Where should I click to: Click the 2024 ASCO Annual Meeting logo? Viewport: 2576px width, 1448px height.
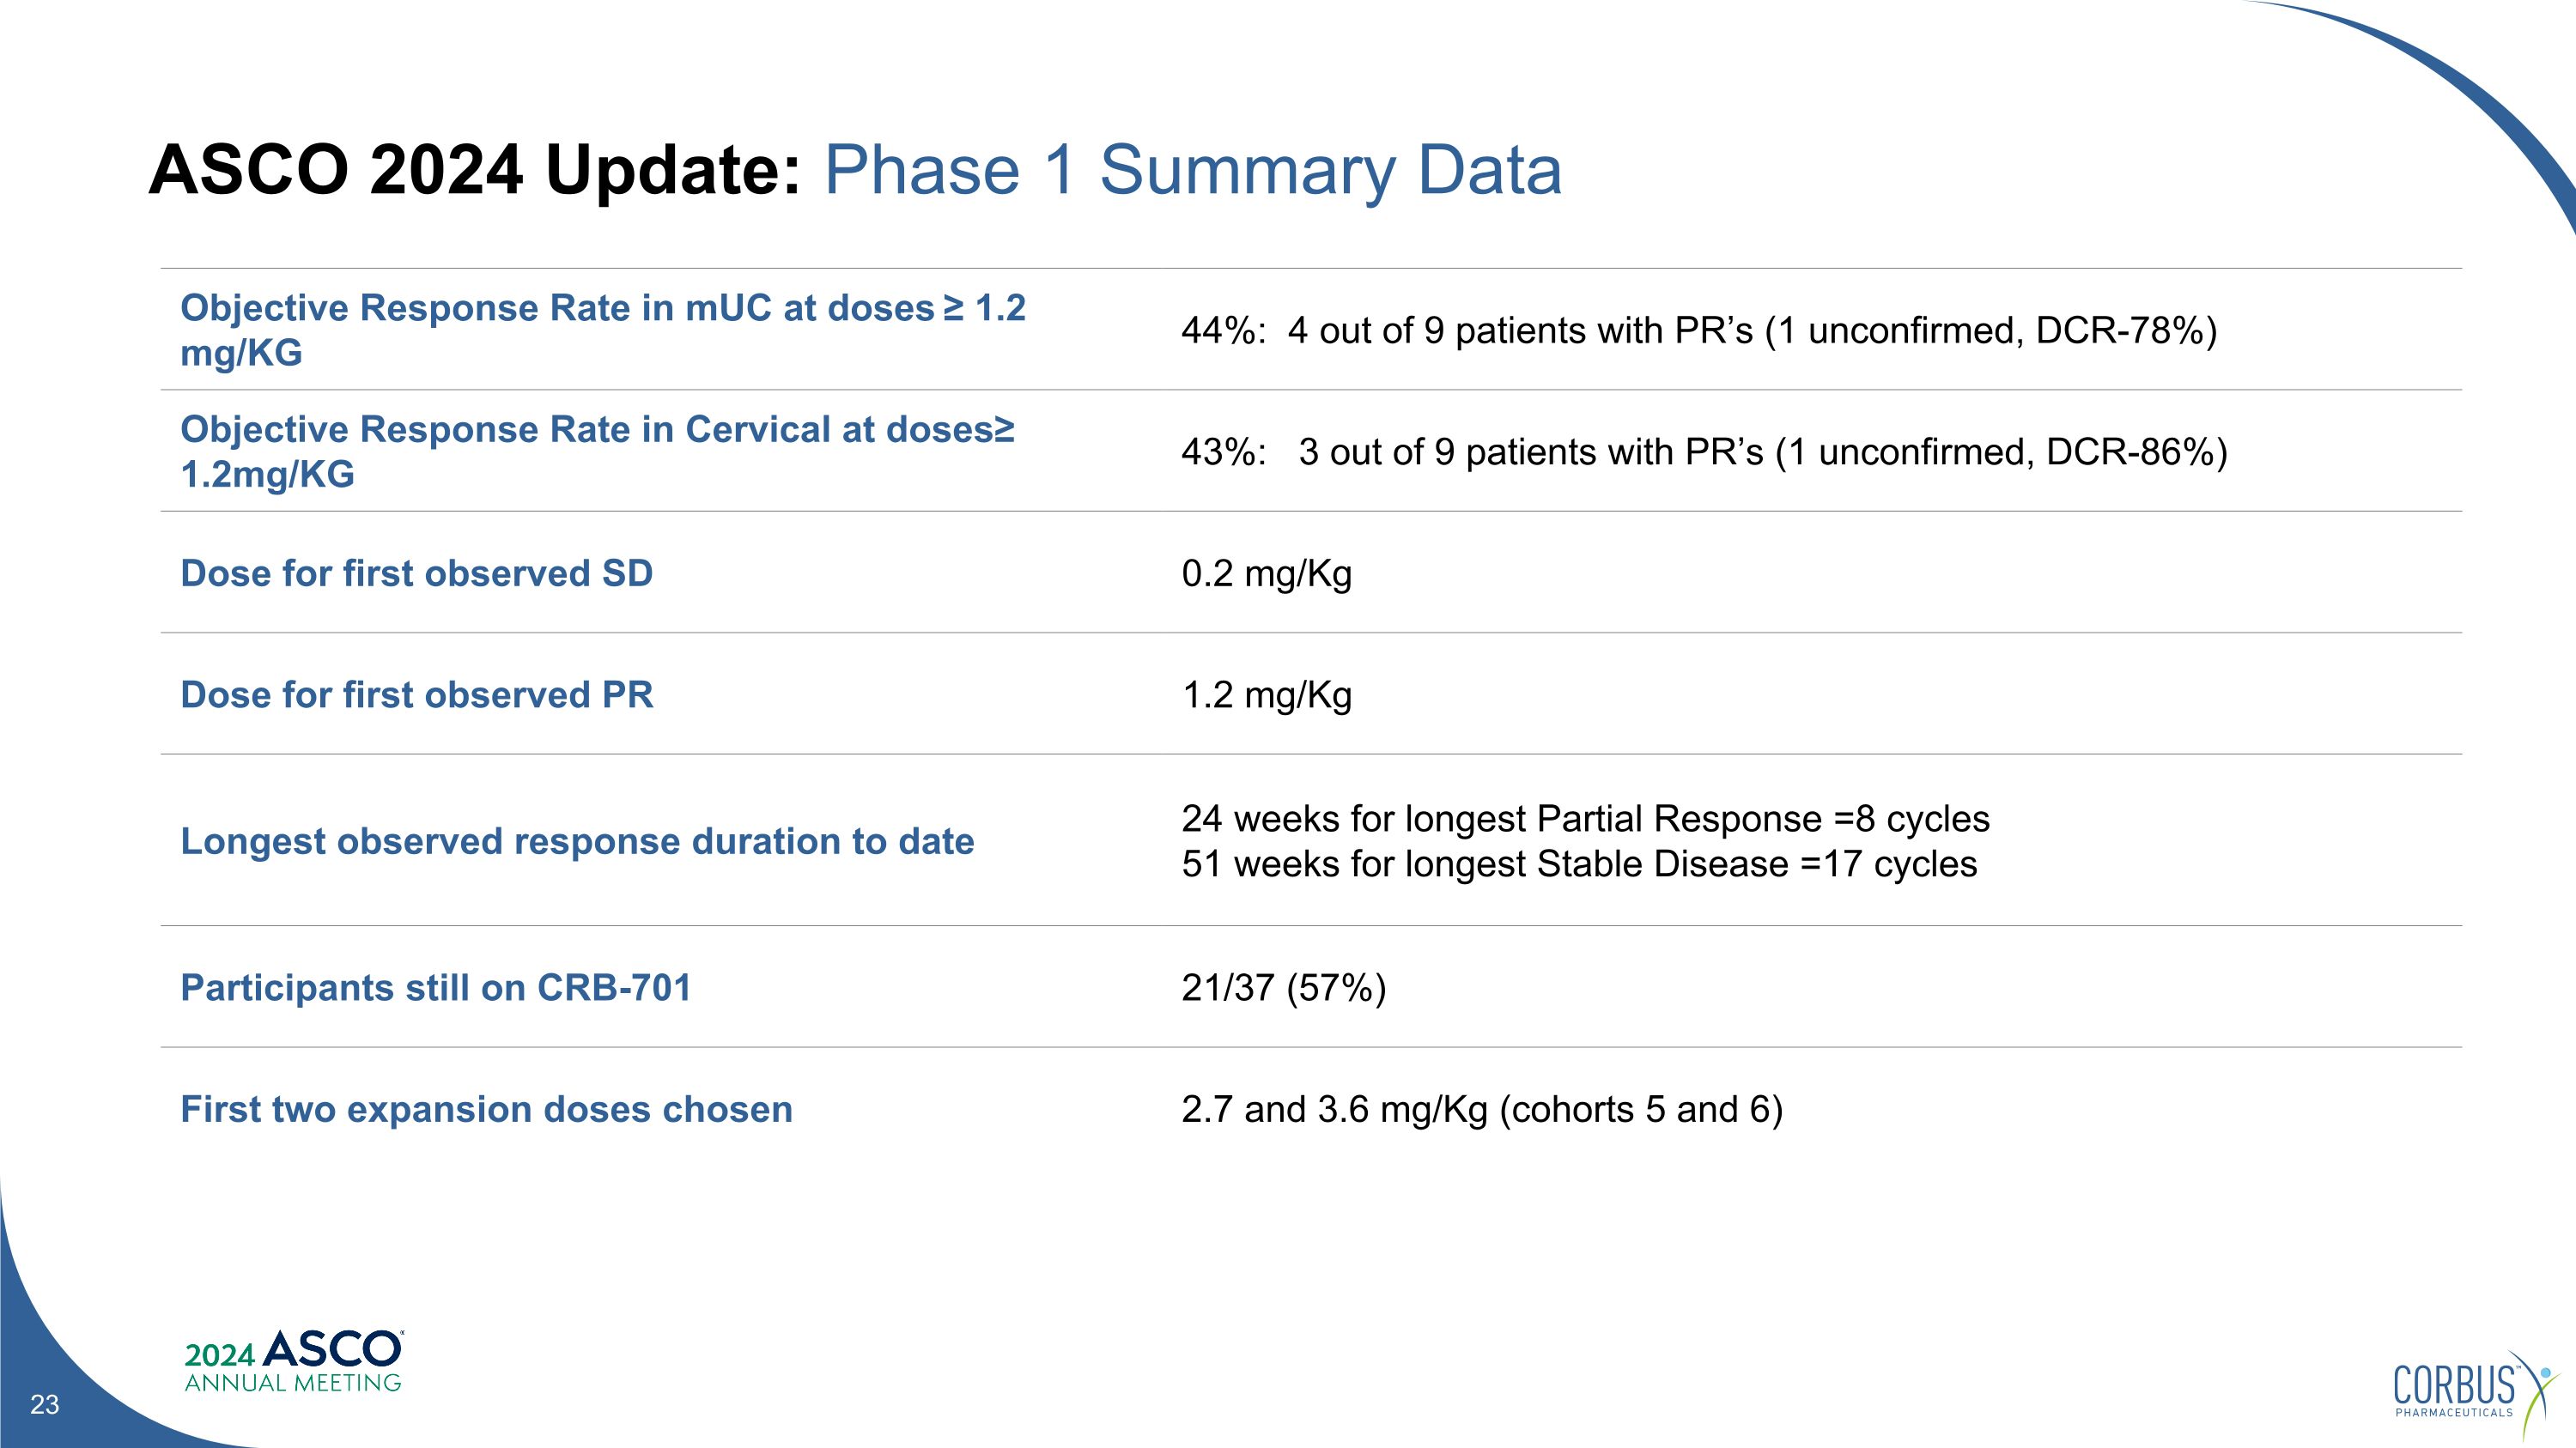coord(293,1361)
